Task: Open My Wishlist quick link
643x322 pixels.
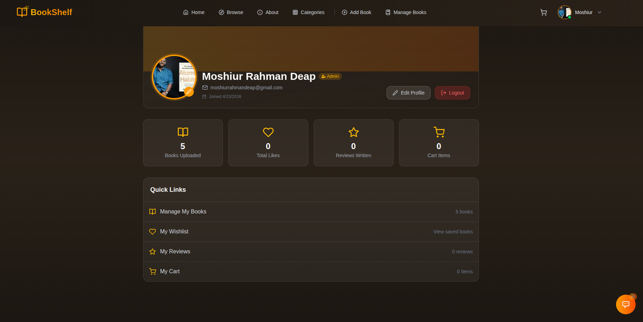Action: tap(311, 232)
